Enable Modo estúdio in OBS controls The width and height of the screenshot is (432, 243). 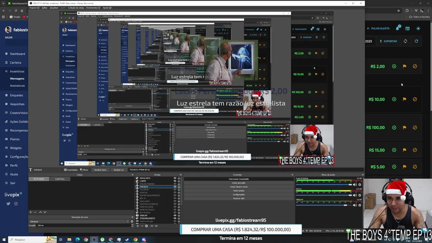239,191
